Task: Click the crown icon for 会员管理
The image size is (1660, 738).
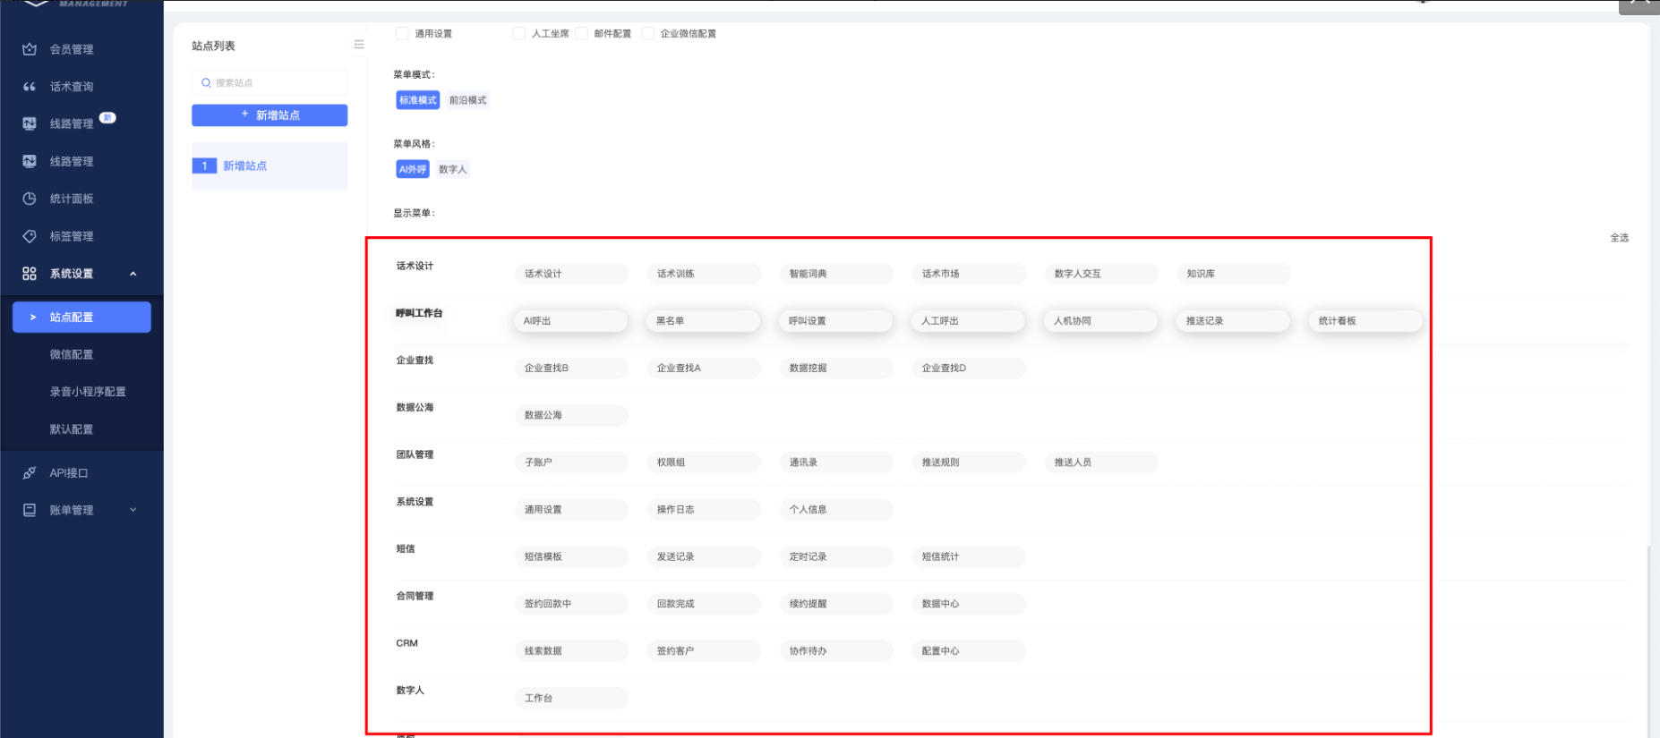Action: (x=30, y=49)
